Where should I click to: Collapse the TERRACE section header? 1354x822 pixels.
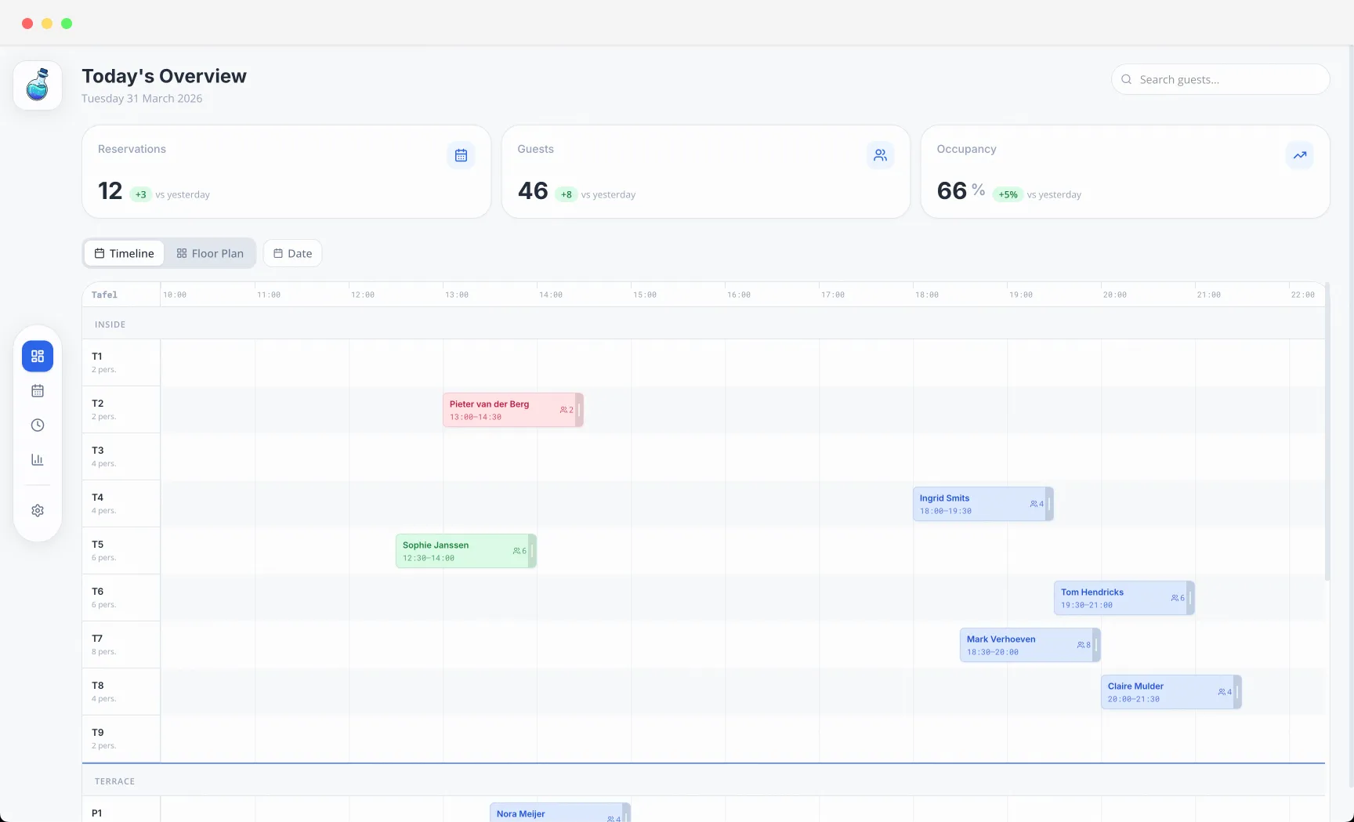click(x=114, y=780)
